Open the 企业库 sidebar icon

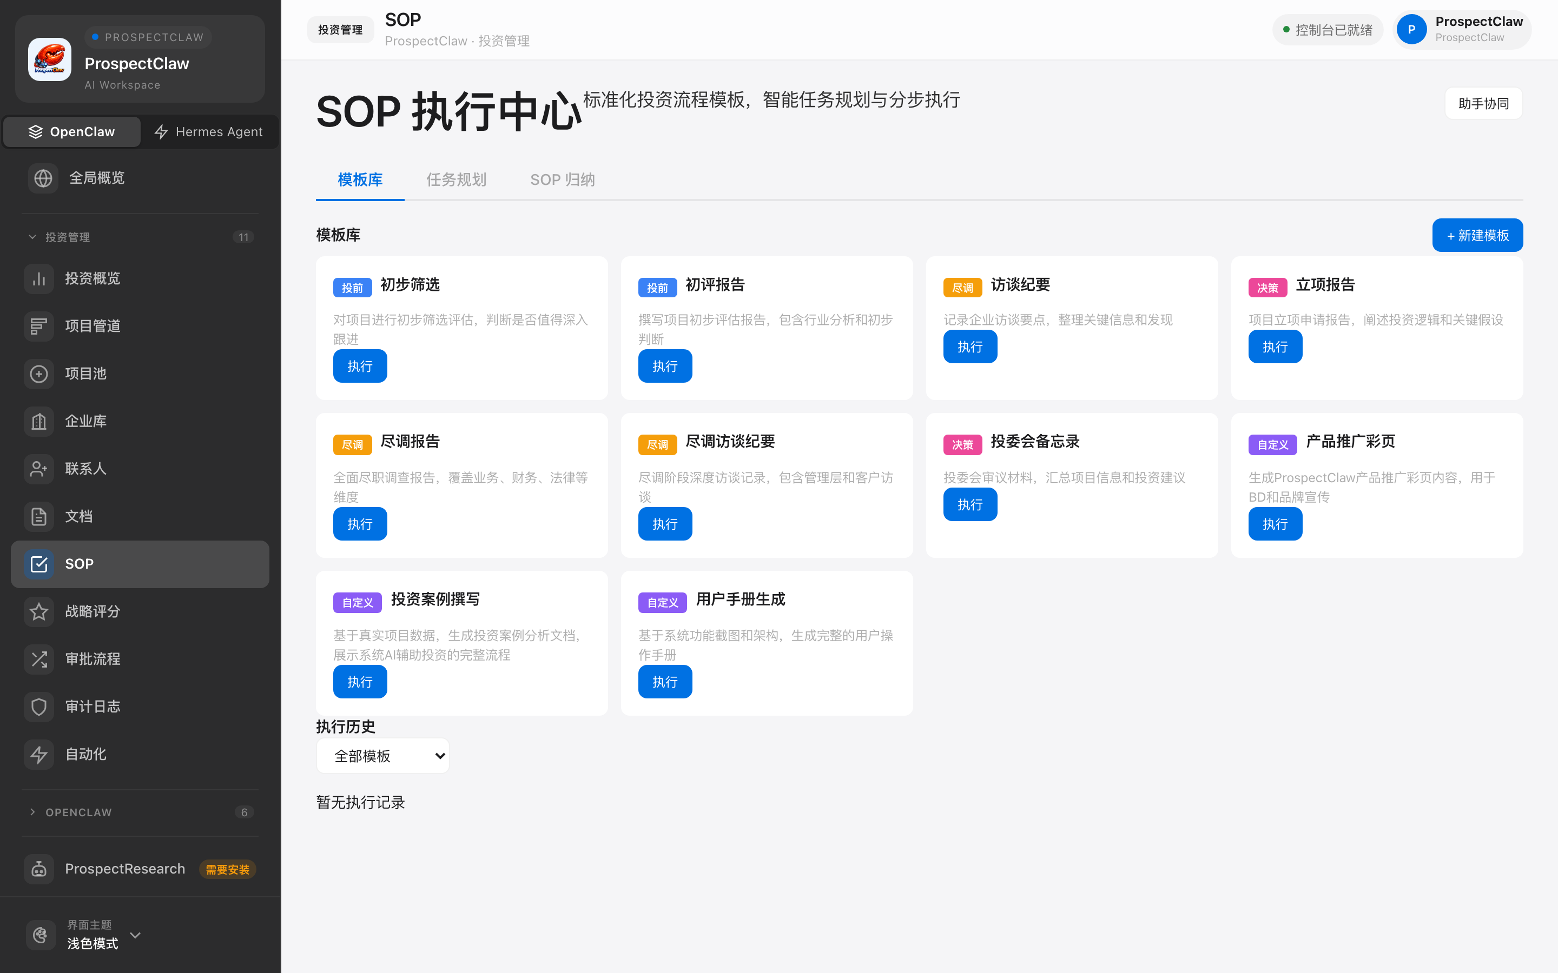(x=38, y=421)
